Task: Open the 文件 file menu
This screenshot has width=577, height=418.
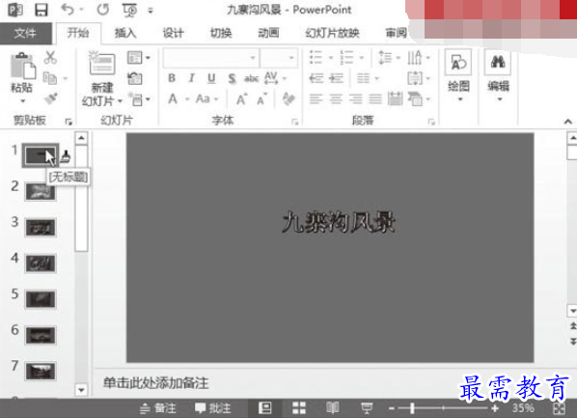Action: click(x=25, y=33)
